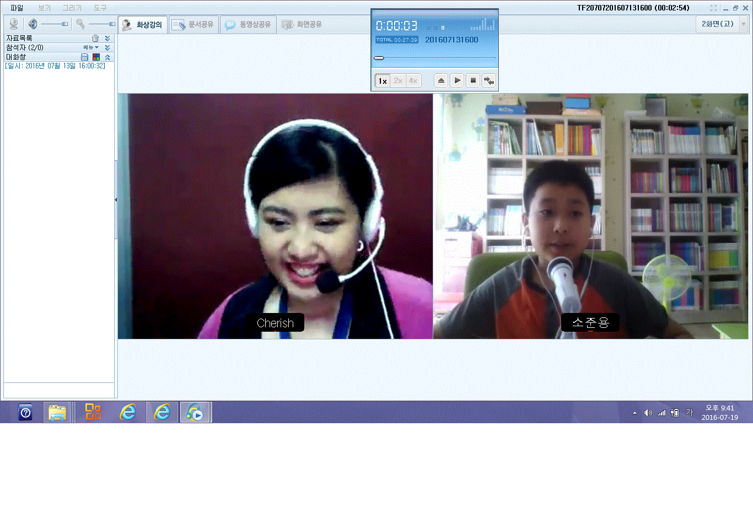Open the chat color palette icon
Screen dimensions: 753x529
click(x=96, y=57)
